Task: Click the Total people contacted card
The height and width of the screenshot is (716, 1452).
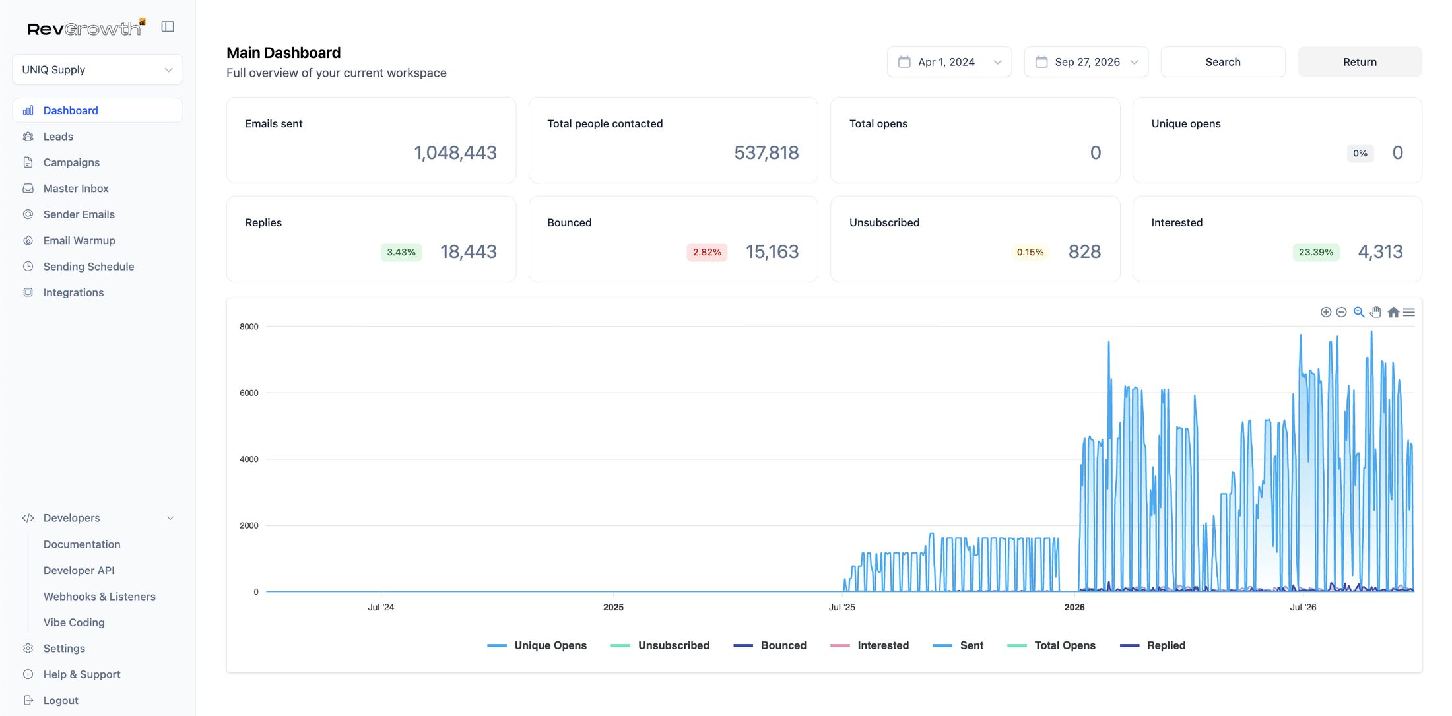Action: pos(673,141)
